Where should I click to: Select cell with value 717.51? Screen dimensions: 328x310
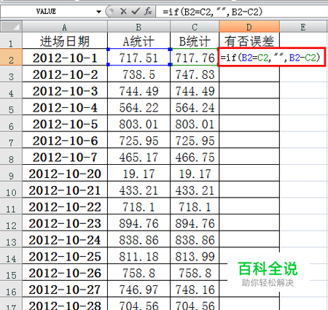point(138,58)
